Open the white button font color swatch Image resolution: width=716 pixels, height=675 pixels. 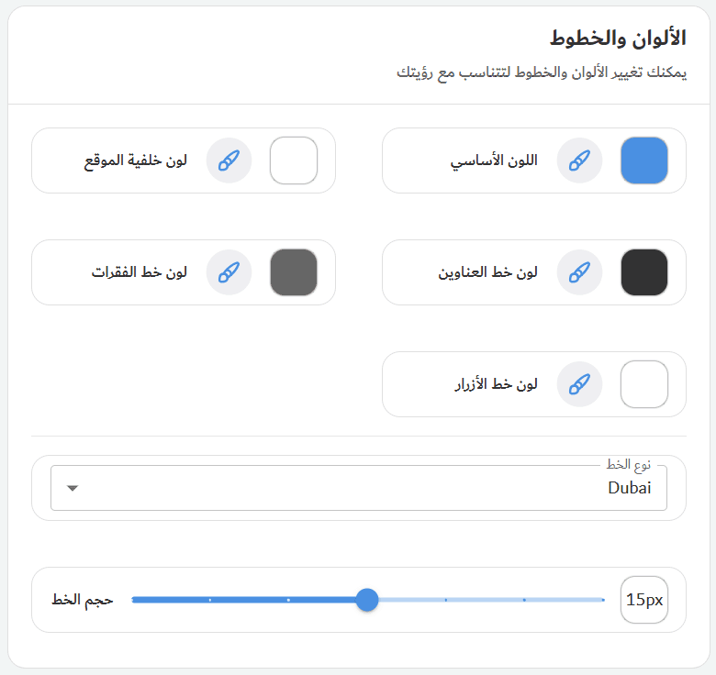coord(643,384)
